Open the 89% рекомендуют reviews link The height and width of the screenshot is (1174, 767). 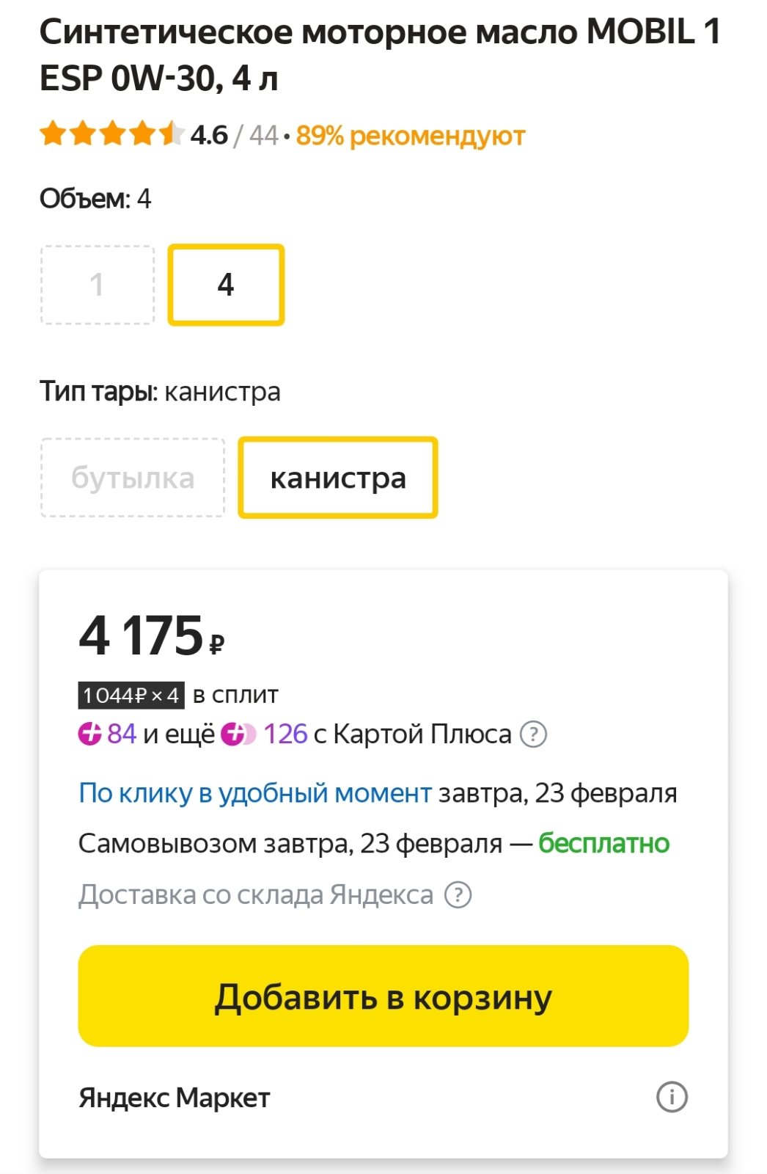(411, 136)
